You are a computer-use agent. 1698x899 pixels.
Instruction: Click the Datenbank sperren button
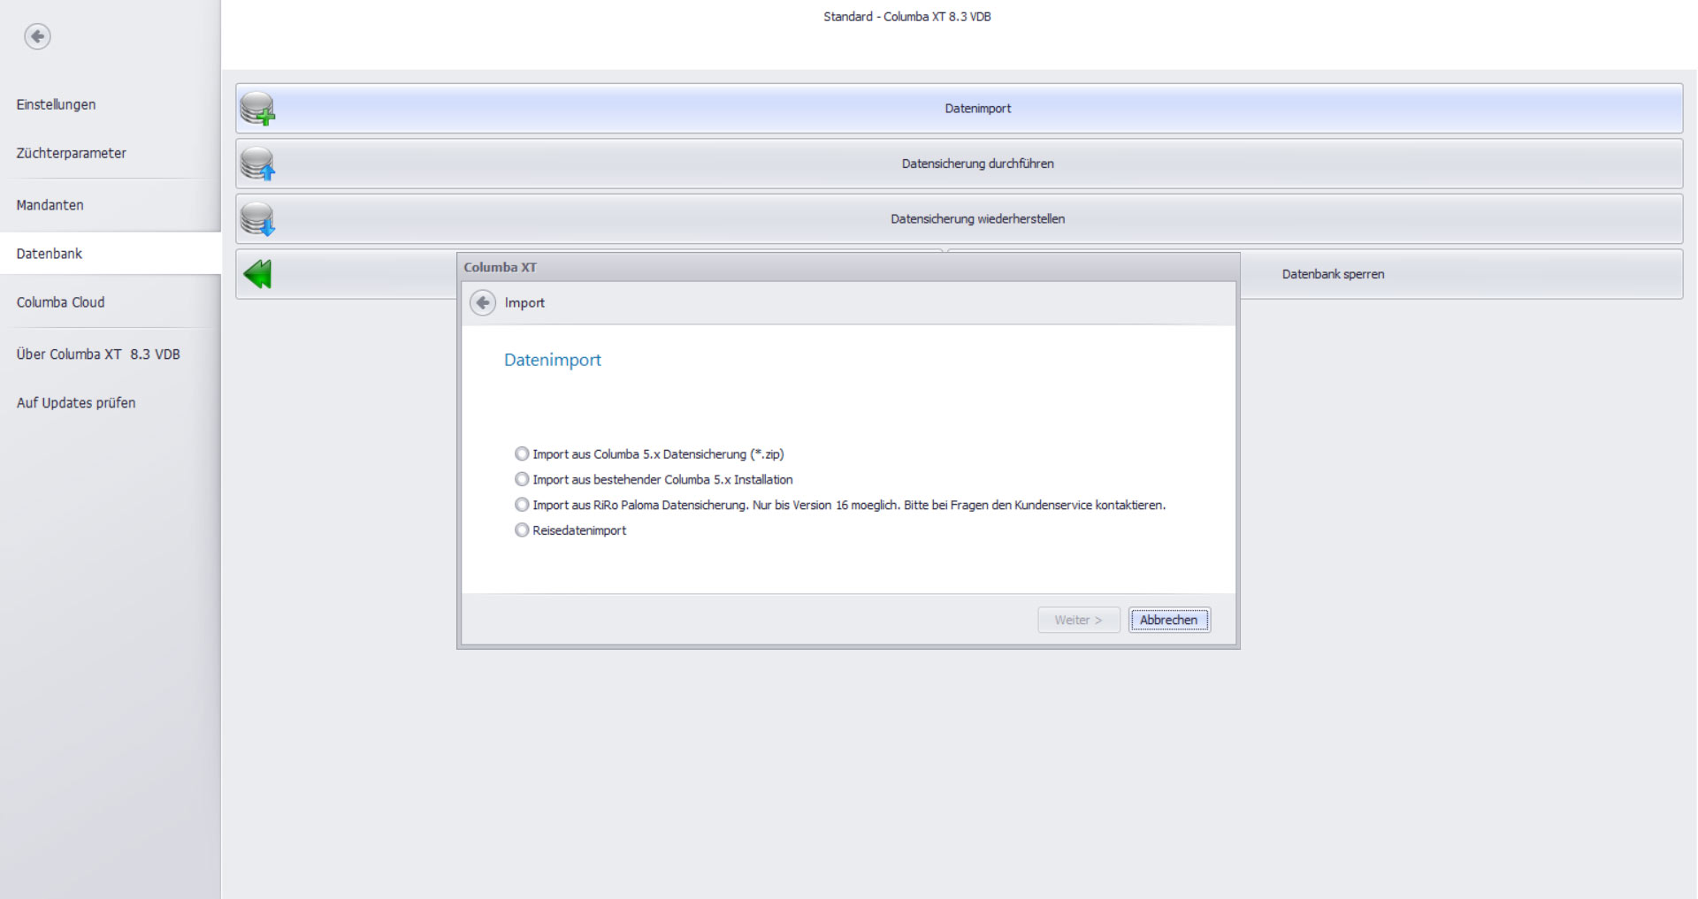click(1333, 274)
